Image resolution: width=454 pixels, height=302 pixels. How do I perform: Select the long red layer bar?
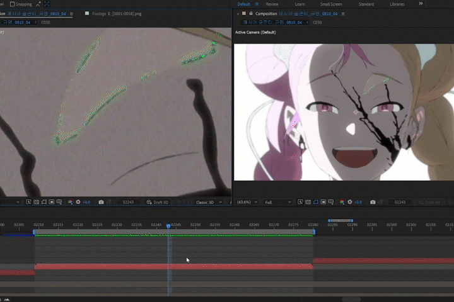click(174, 267)
